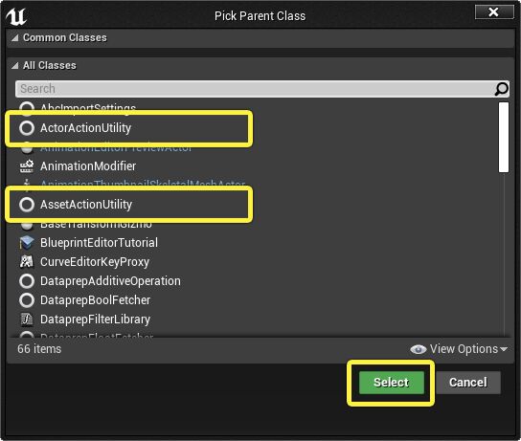Click the eye icon beside View Options
Screen dimensions: 521x441
(x=418, y=349)
